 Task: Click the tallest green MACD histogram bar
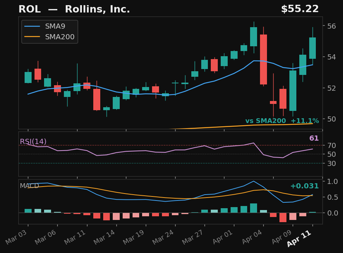(253, 208)
